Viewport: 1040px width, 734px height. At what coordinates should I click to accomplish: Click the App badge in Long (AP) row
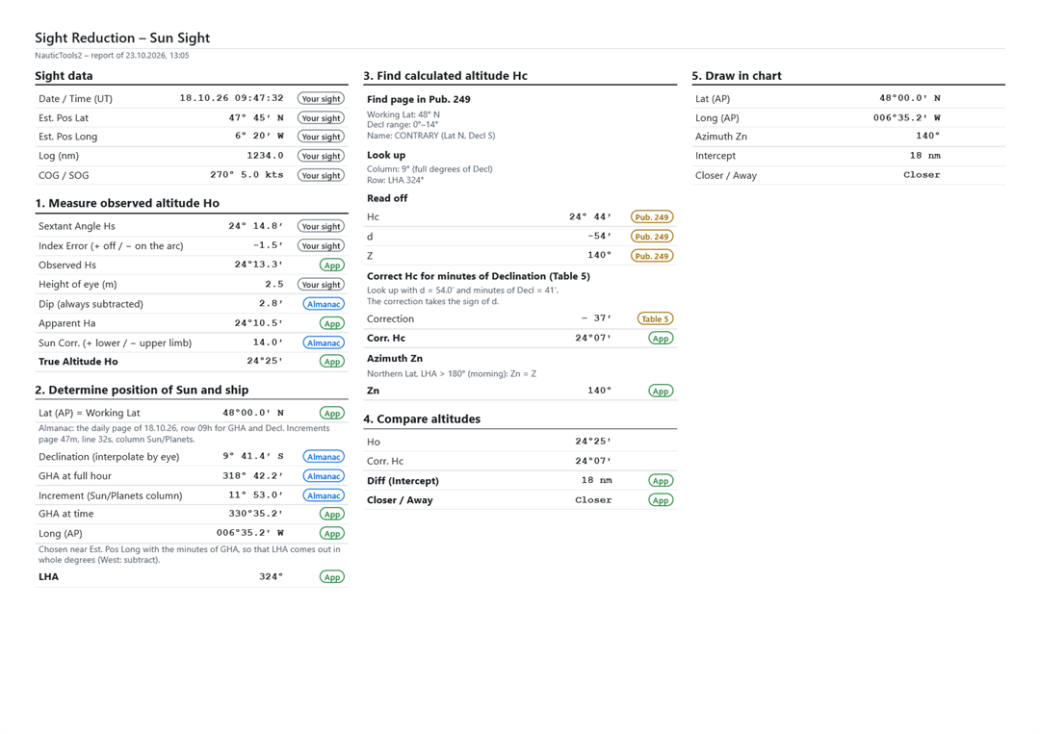[x=331, y=533]
